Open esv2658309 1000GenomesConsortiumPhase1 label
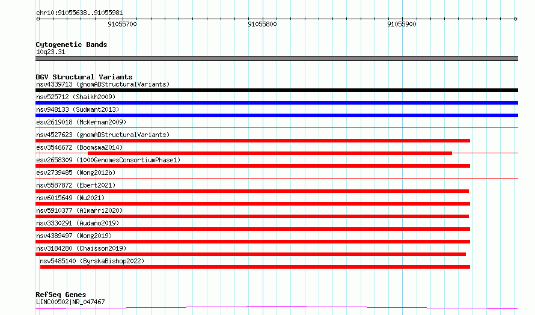The height and width of the screenshot is (315, 535). [108, 160]
